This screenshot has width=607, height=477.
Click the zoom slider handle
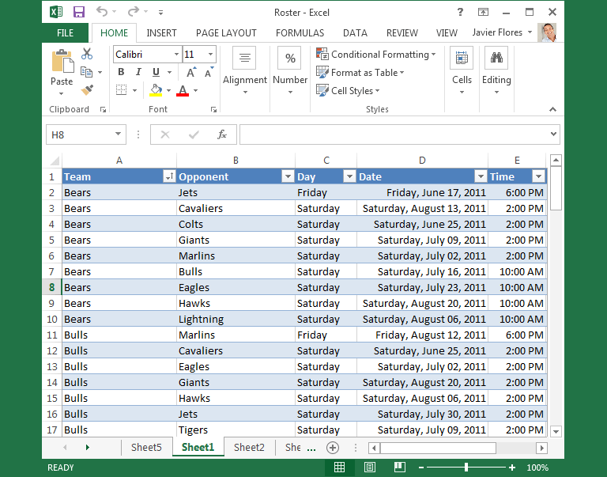pos(466,468)
